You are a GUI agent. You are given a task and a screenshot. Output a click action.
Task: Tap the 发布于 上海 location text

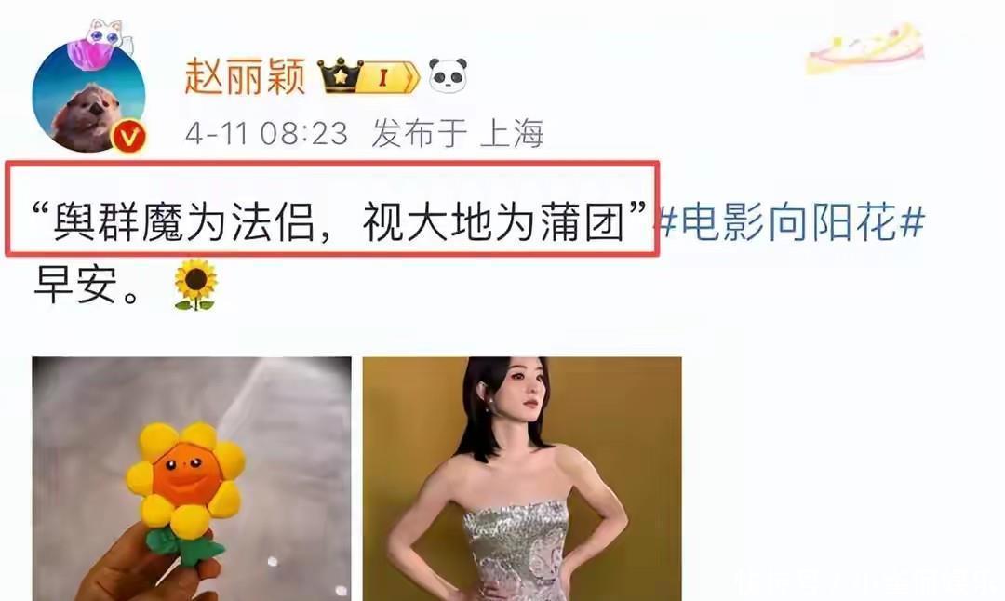point(457,134)
